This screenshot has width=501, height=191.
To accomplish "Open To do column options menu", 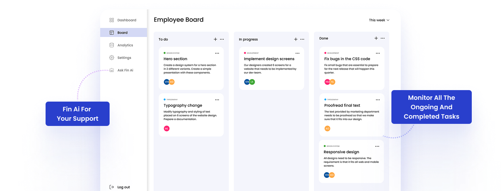I will 222,39.
